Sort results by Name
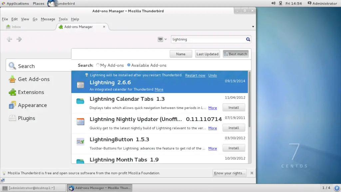The image size is (341, 192). tap(181, 54)
